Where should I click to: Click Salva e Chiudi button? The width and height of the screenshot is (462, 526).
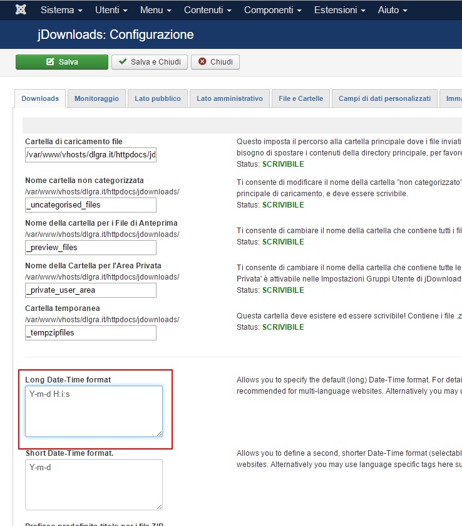tap(150, 62)
